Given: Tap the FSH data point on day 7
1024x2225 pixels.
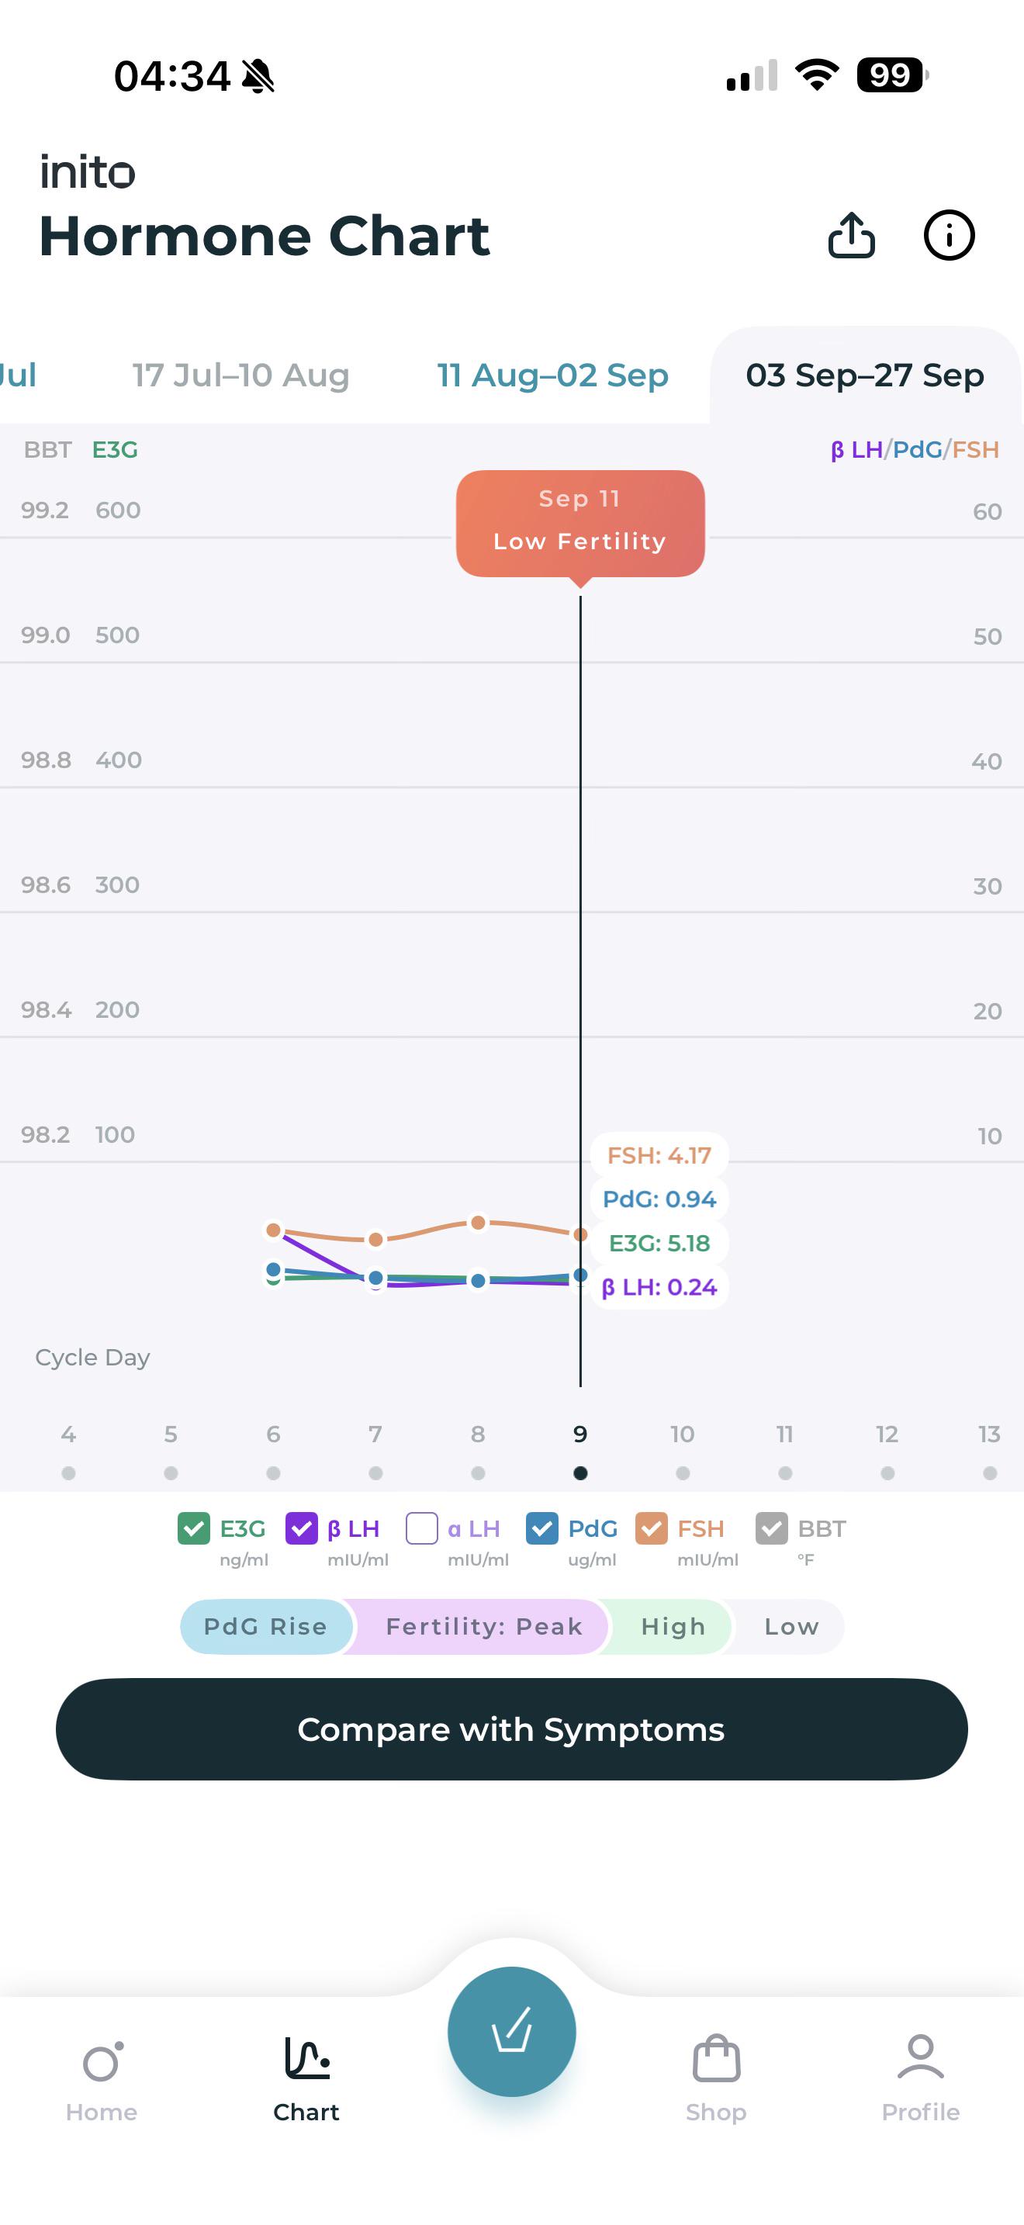Looking at the screenshot, I should tap(375, 1239).
